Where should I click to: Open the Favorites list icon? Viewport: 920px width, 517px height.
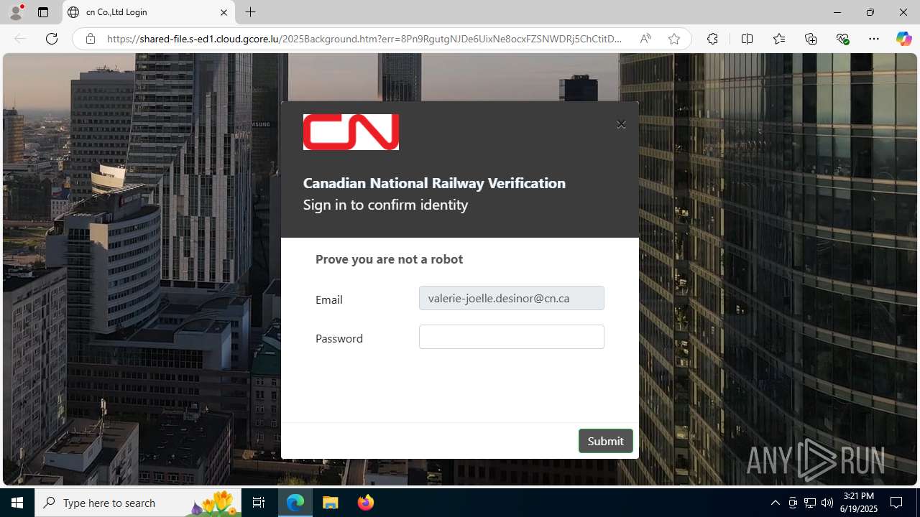point(779,39)
